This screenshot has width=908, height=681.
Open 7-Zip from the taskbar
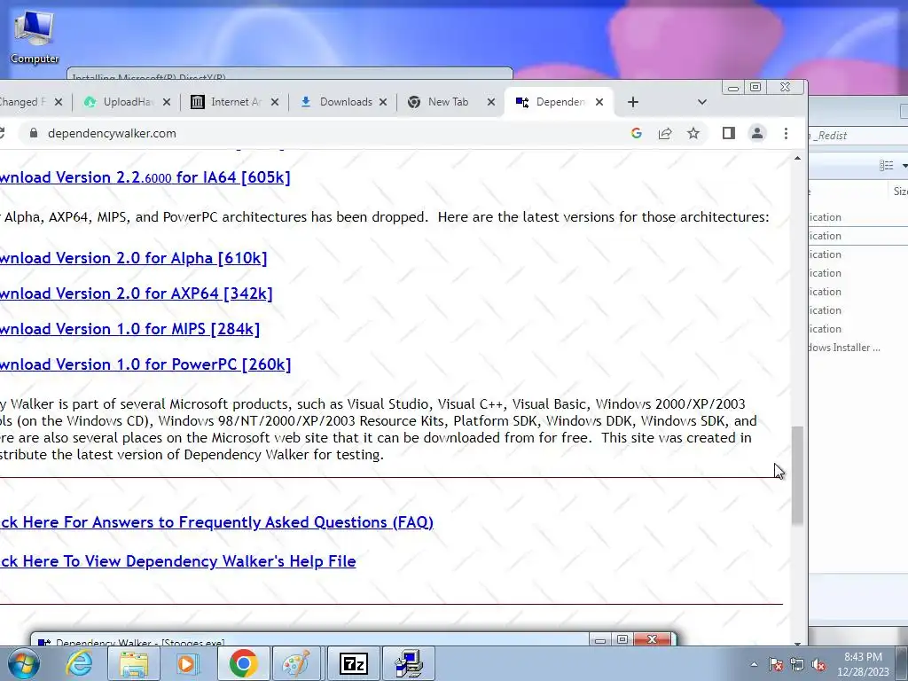coord(353,663)
